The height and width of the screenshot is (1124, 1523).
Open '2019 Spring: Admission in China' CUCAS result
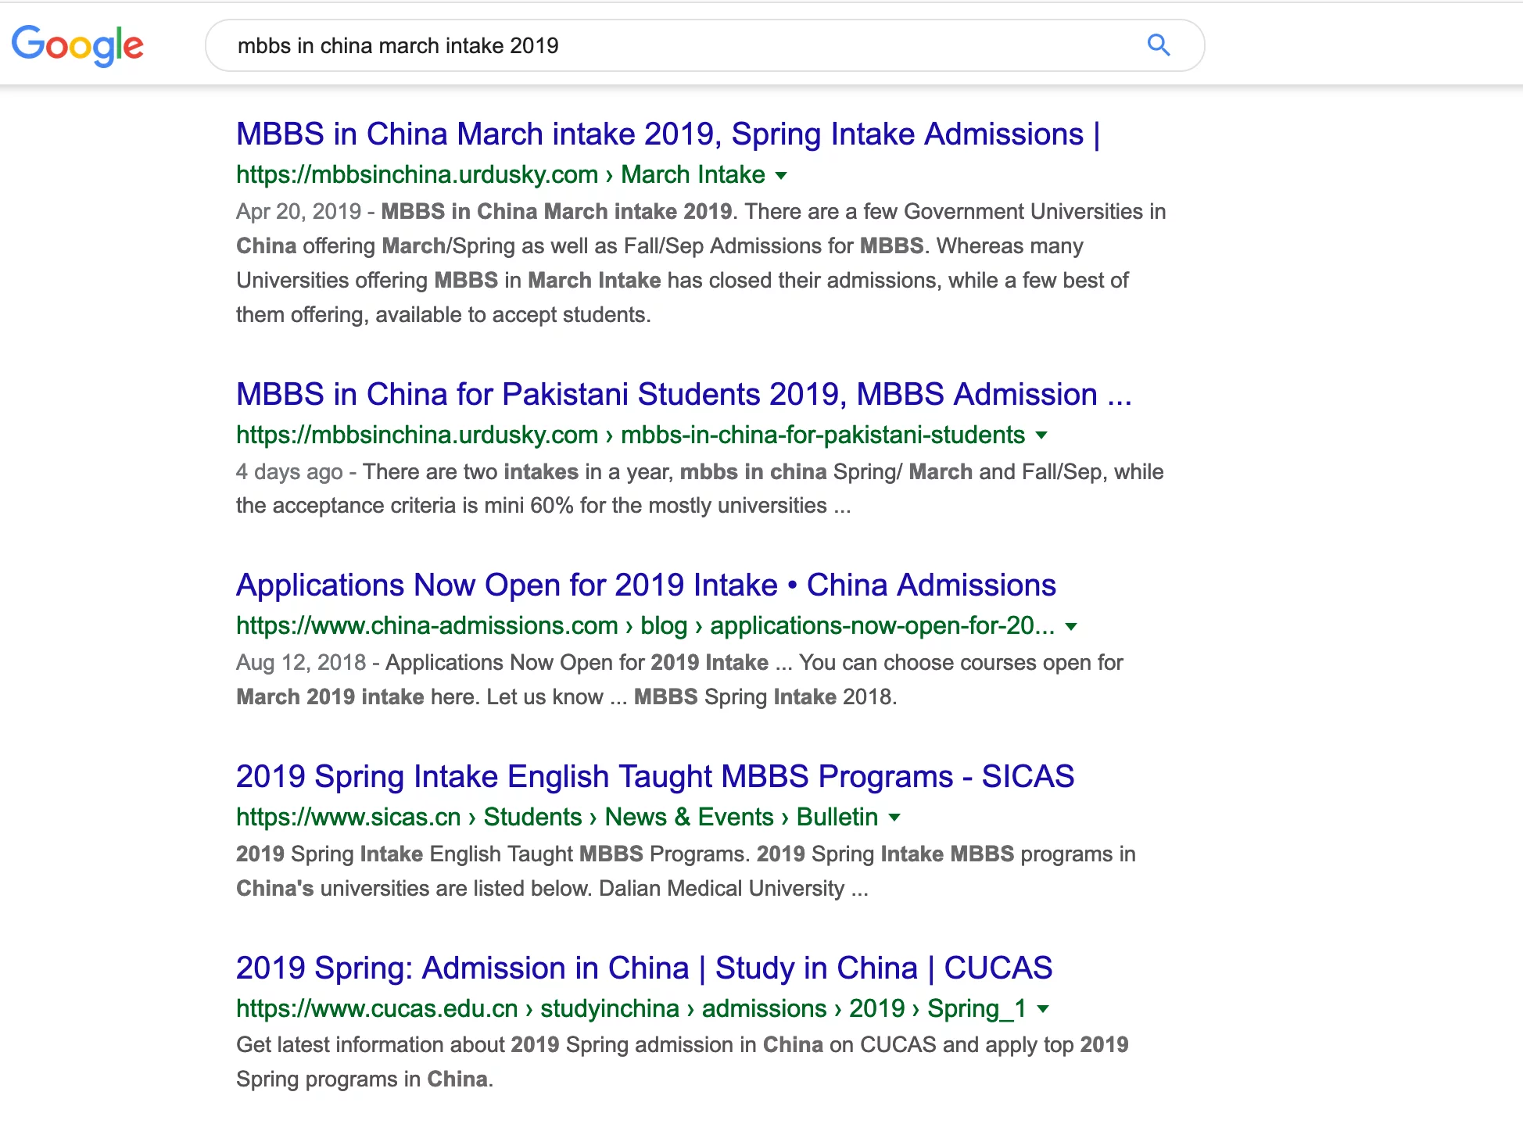644,968
